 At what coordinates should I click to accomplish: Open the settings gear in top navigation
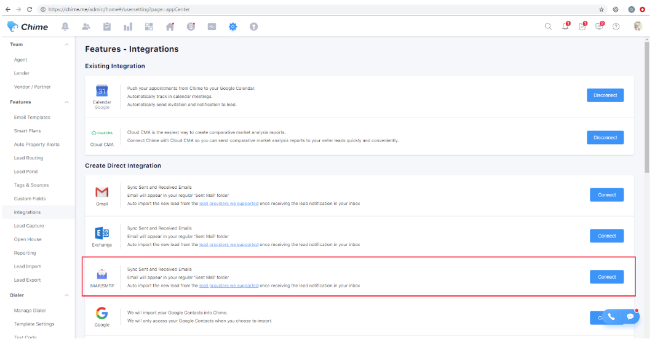[233, 26]
